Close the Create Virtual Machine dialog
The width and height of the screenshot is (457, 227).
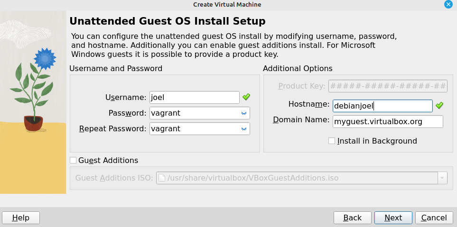(448, 4)
